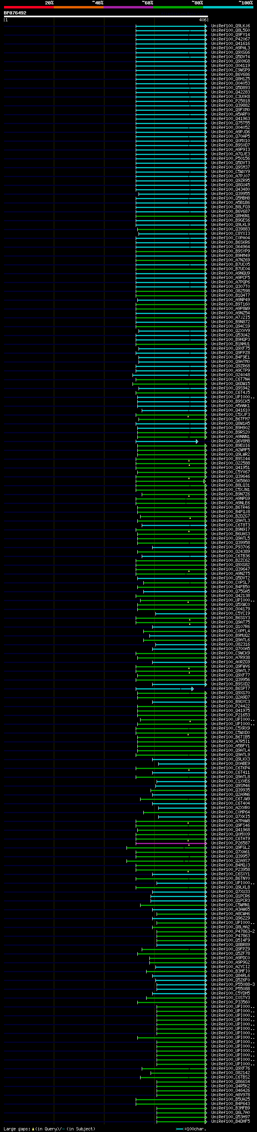
Task: Open the UniRef100_O22588 hit
Action: 230,463
